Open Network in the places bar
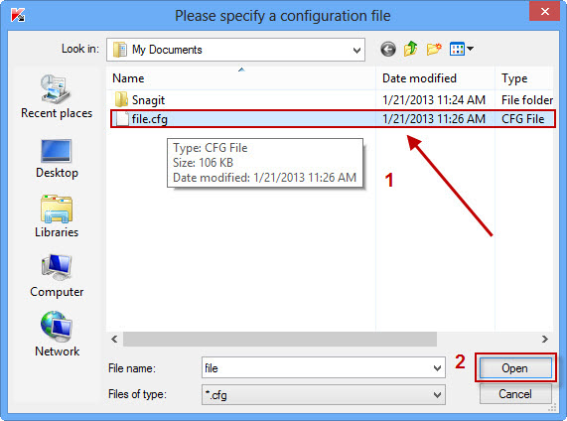Viewport: 567px width, 421px height. 57,335
